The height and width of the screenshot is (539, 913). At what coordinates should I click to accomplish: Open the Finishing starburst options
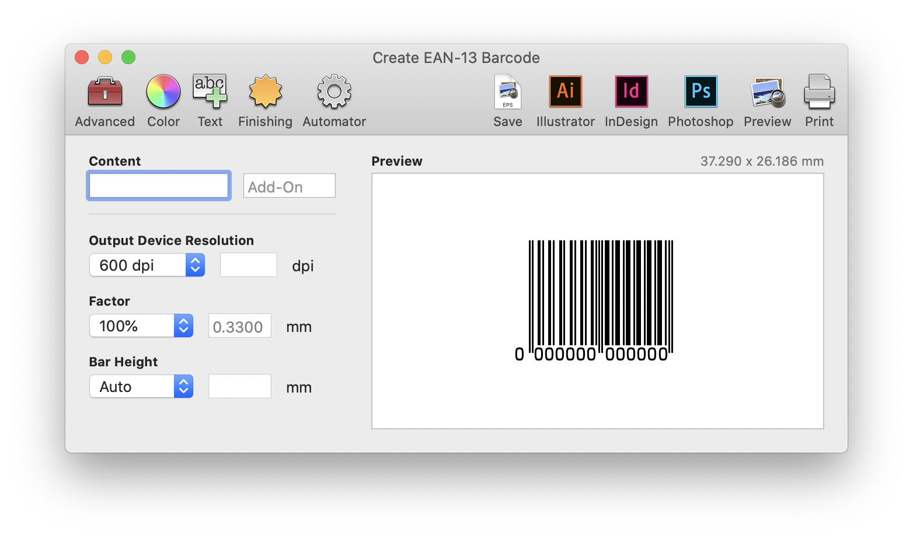point(266,92)
